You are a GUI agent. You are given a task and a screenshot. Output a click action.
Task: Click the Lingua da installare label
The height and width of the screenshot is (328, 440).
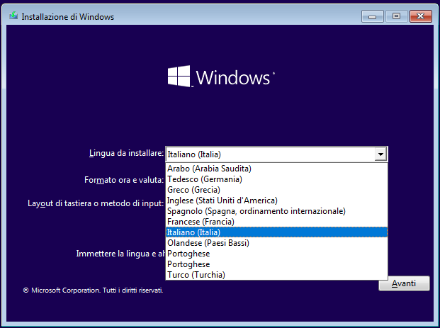126,153
